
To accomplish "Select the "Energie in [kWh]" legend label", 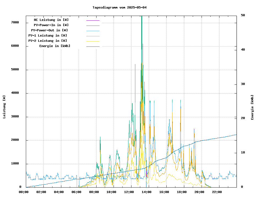I will [x=54, y=46].
